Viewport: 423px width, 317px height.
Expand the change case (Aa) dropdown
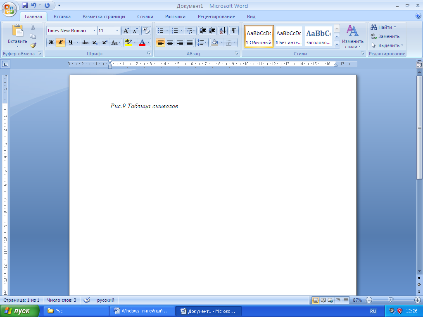pos(116,43)
